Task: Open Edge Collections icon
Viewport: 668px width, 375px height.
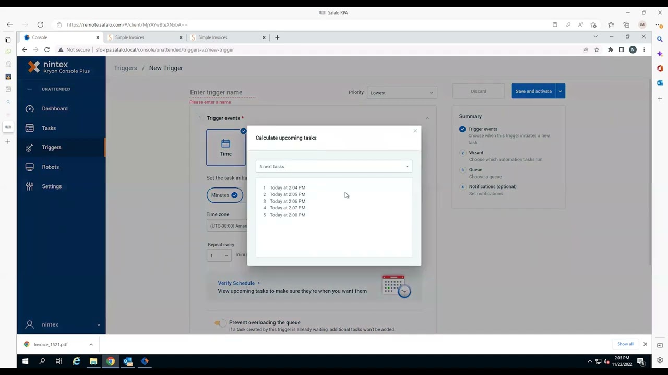Action: (626, 24)
